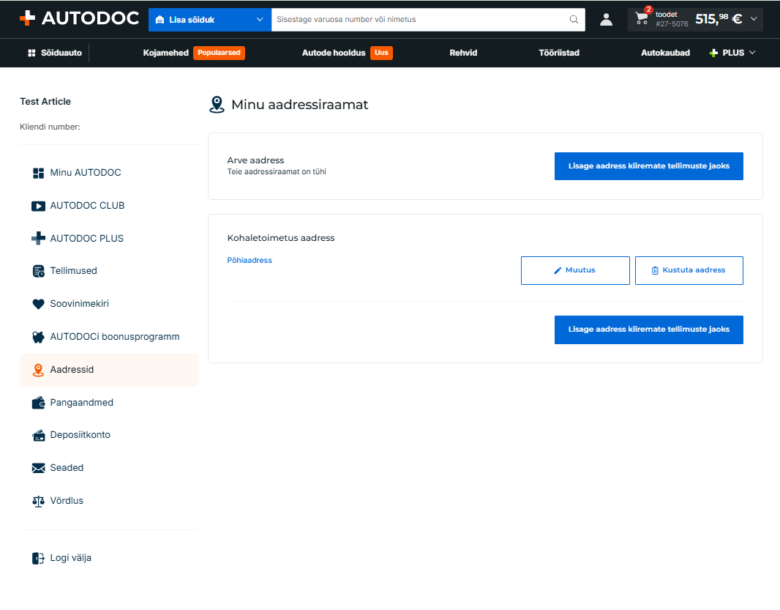Click the Võrdlus scales icon
780x610 pixels.
coord(38,501)
